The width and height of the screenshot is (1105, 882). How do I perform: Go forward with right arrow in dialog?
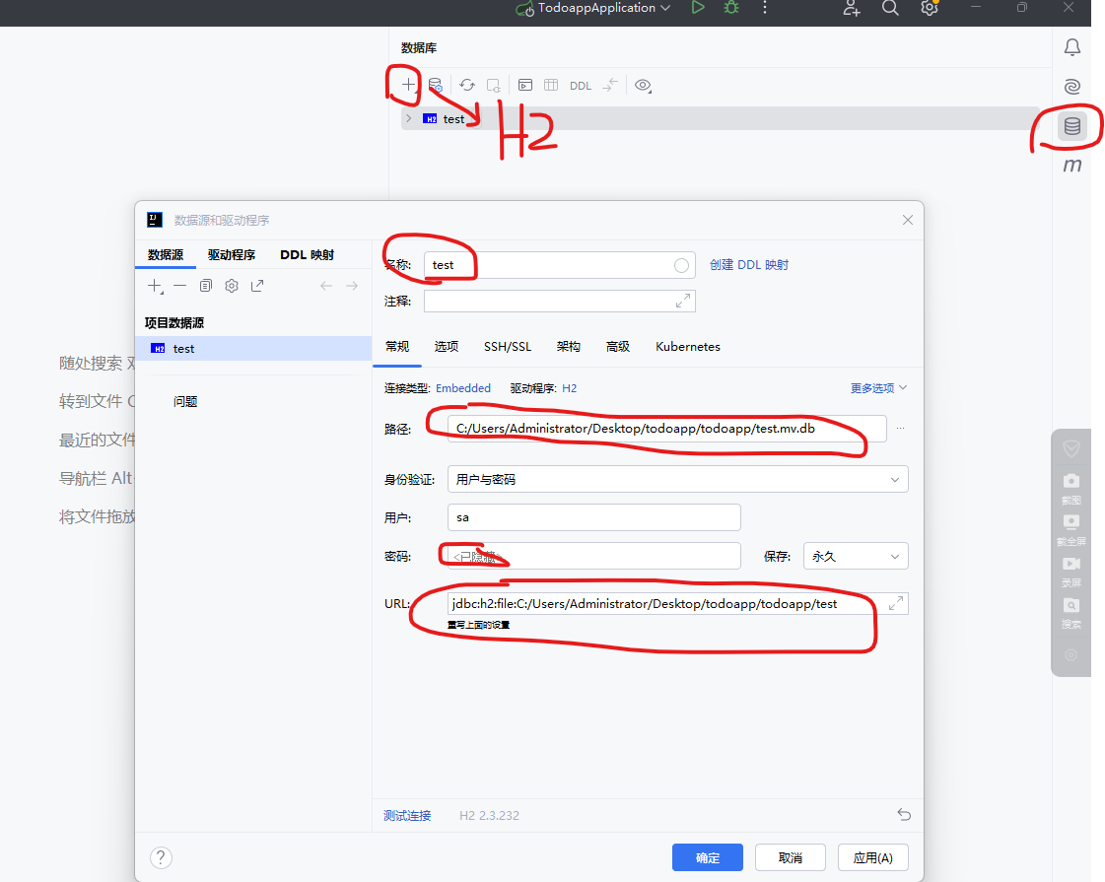352,286
